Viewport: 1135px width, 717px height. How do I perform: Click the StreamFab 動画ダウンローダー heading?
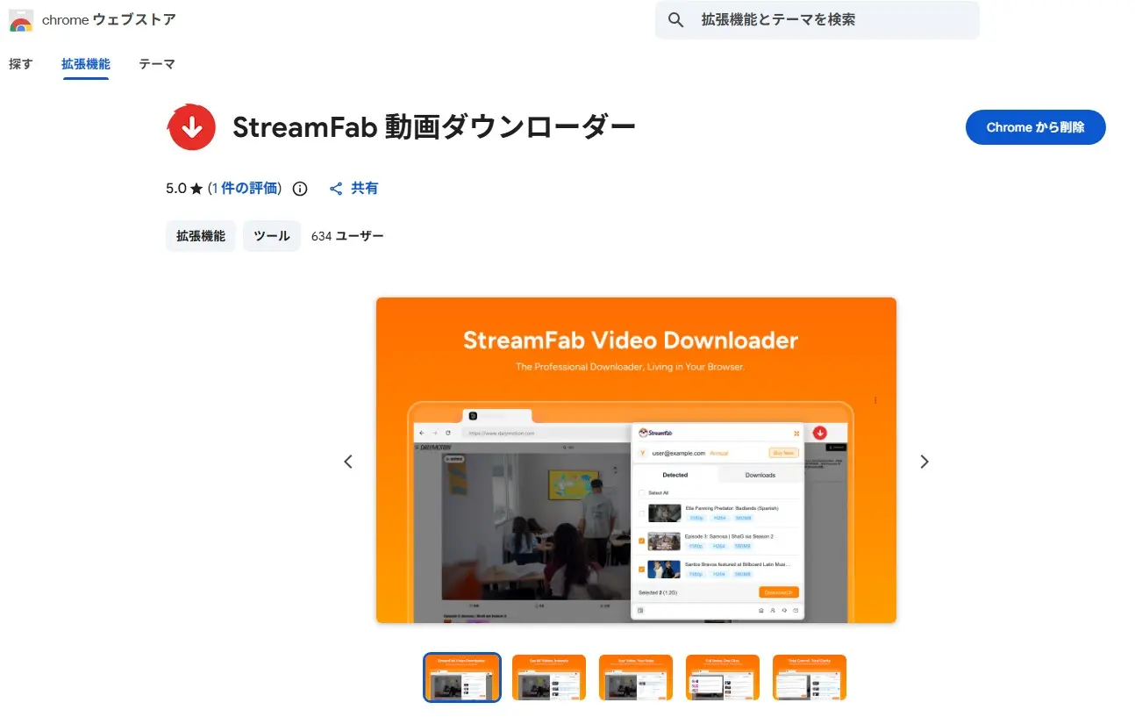click(434, 127)
